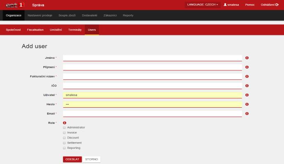This screenshot has height=164, width=284.
Task: Open the Language: Czech dropdown
Action: coord(203,5)
